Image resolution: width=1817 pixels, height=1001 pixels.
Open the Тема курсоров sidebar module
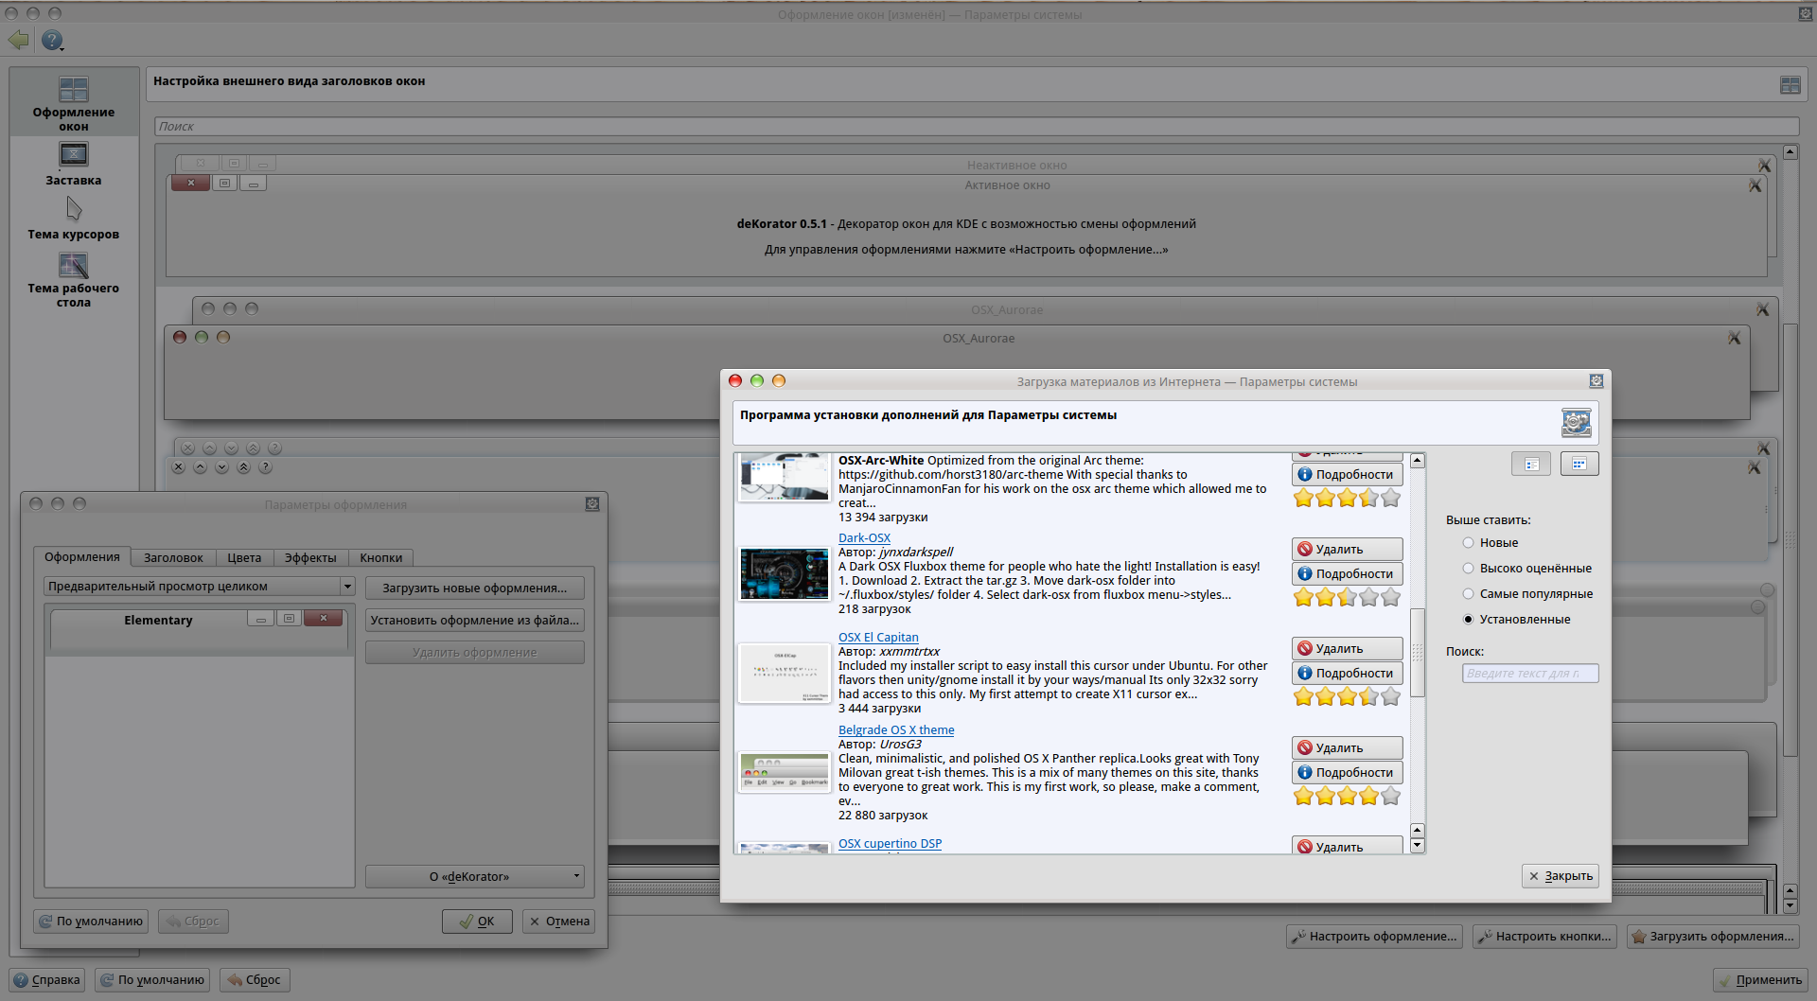(74, 219)
